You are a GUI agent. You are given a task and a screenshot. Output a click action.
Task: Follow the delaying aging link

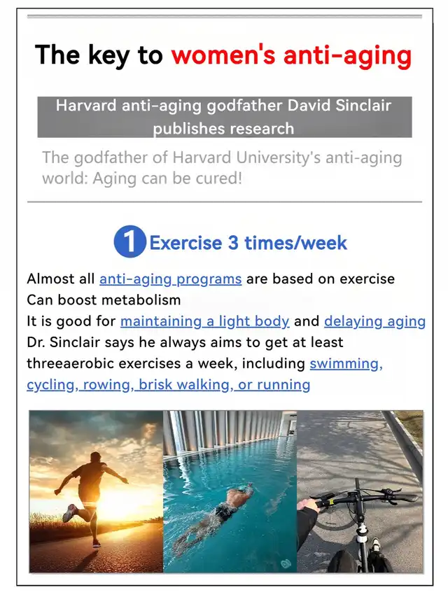(x=375, y=321)
